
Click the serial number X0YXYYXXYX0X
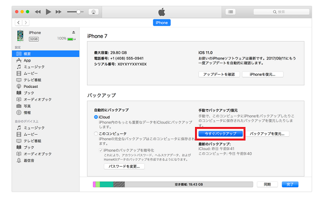point(132,64)
